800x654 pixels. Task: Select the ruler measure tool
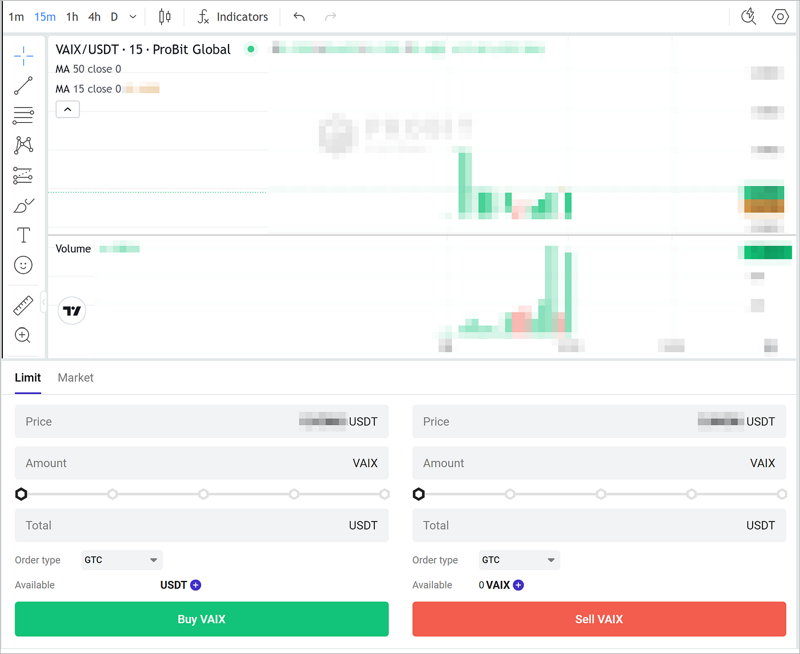[x=23, y=306]
